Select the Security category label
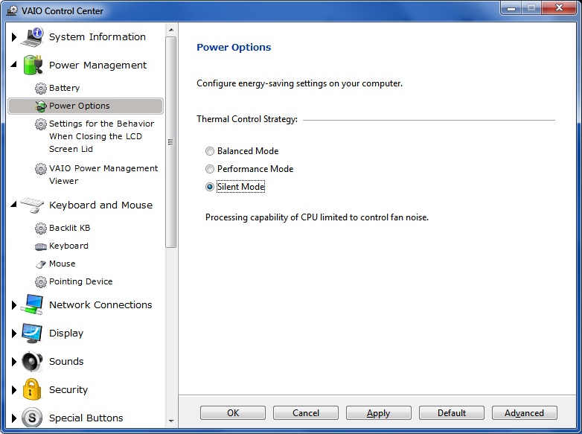 pos(68,390)
